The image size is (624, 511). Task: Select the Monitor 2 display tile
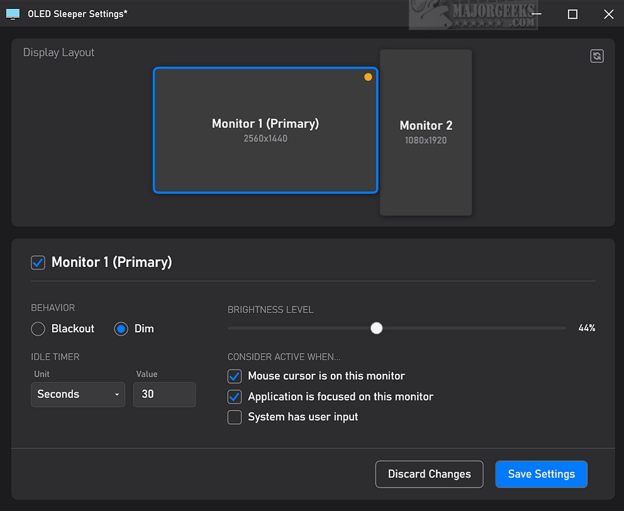click(426, 132)
